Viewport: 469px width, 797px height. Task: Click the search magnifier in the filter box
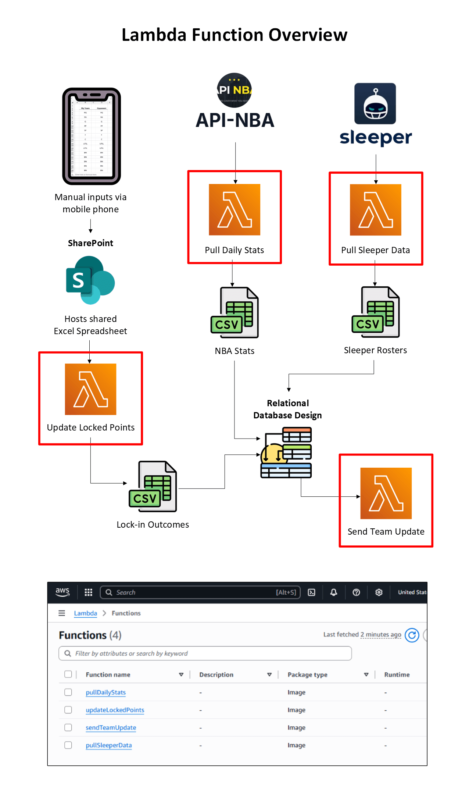pos(68,653)
